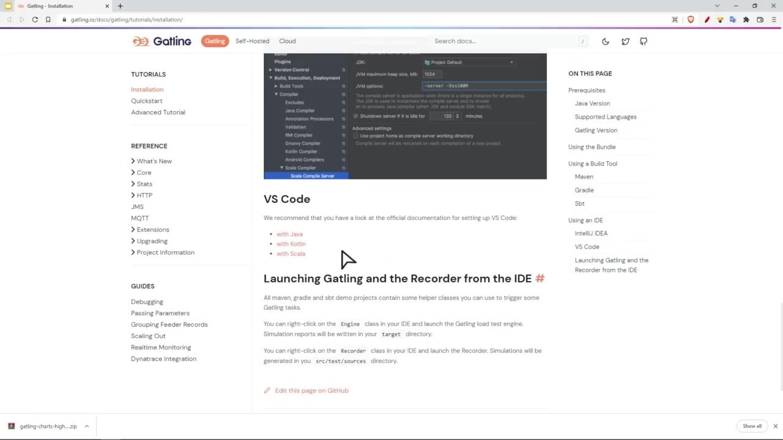The width and height of the screenshot is (783, 440).
Task: Open the 'with Kotlin' link
Action: (x=291, y=244)
